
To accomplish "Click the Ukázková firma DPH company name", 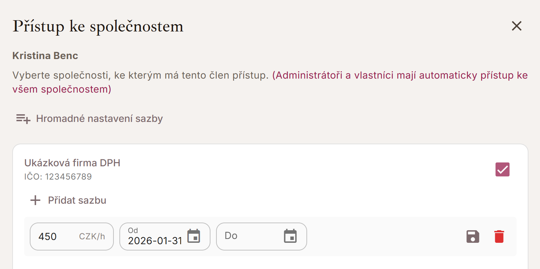I will 72,163.
